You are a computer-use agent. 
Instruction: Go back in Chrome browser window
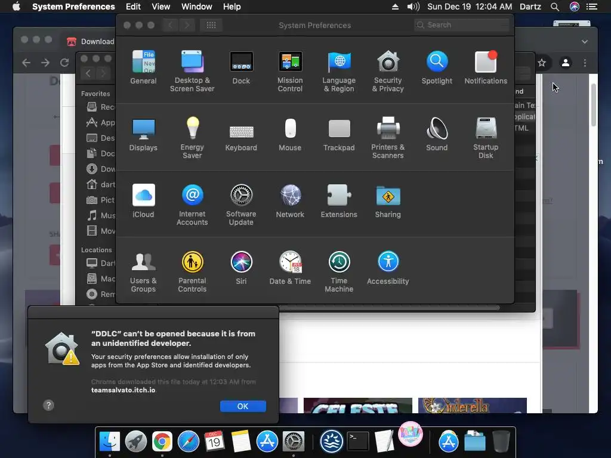click(26, 62)
